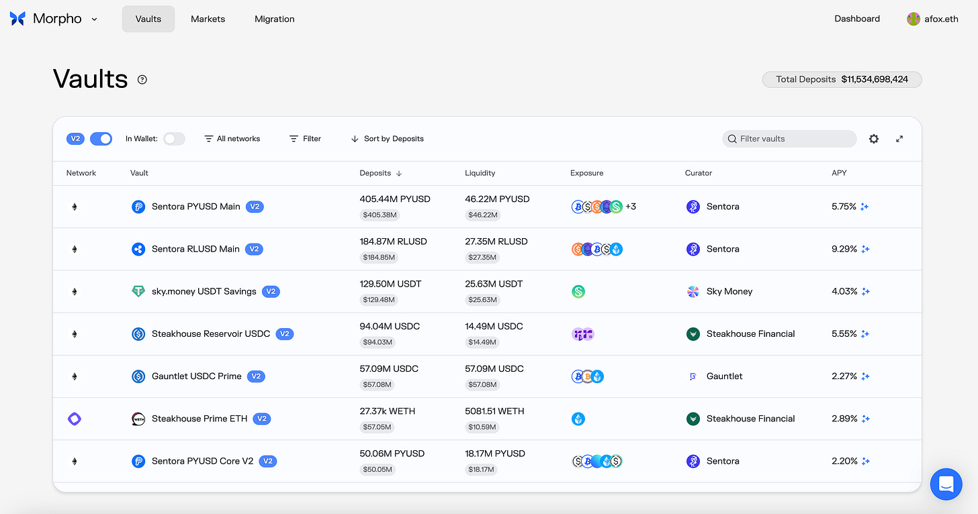Sort by the Deposits column header

coord(381,173)
